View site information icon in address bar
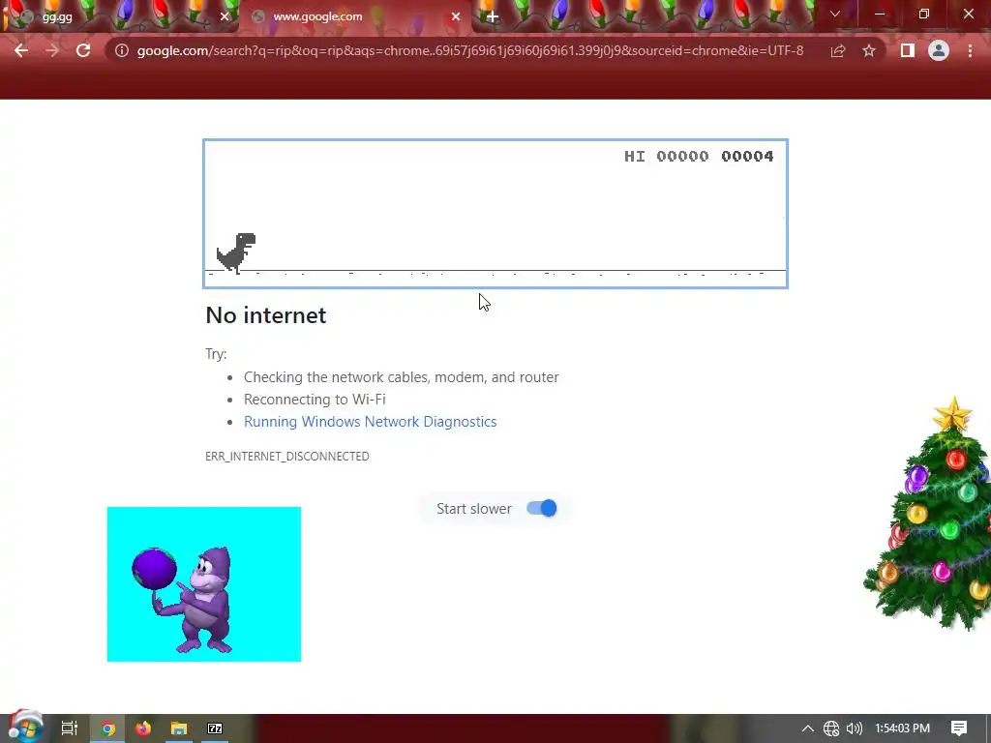 point(121,50)
